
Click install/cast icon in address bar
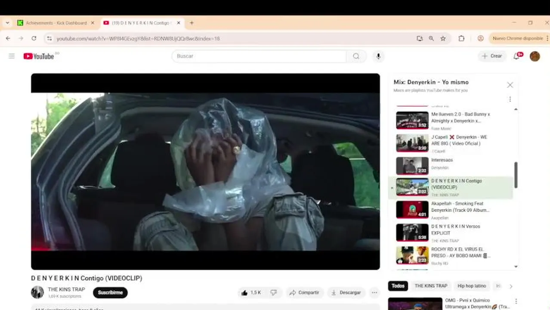coord(420,38)
